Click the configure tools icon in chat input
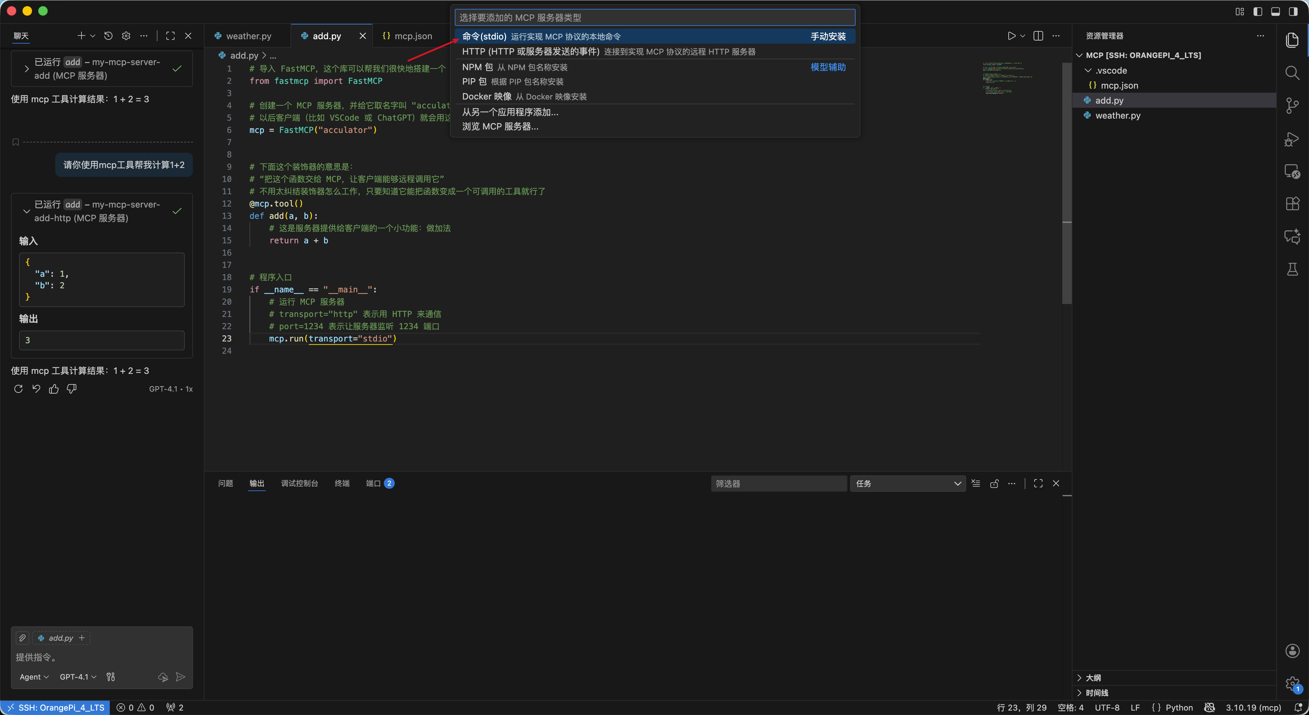Screen dimensions: 1309x715 [x=111, y=676]
